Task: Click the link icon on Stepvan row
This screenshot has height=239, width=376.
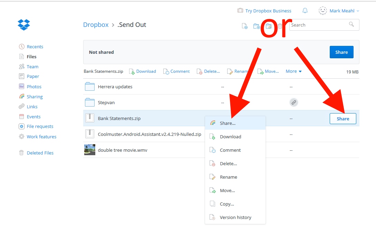Action: click(294, 102)
